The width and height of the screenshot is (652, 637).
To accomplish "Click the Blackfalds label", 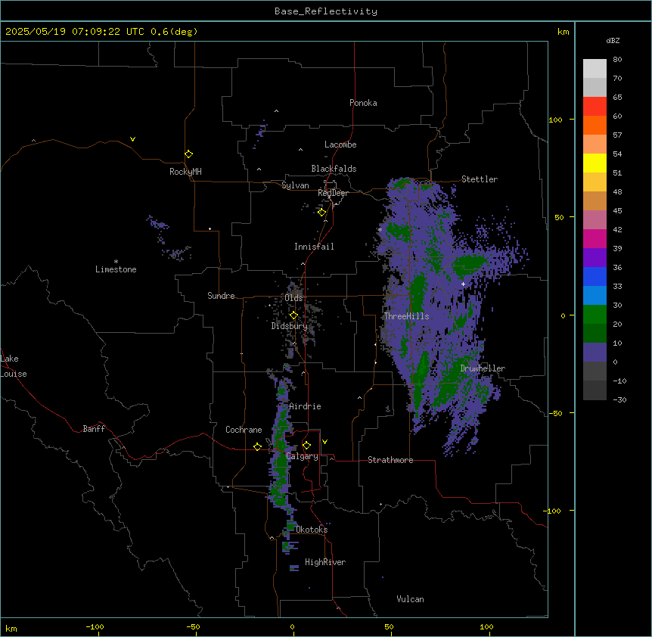I will 334,169.
